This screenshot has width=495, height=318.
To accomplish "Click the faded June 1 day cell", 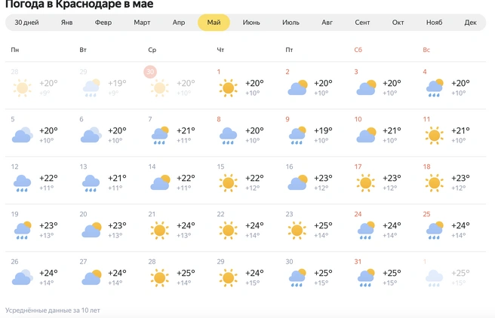I will coord(452,275).
